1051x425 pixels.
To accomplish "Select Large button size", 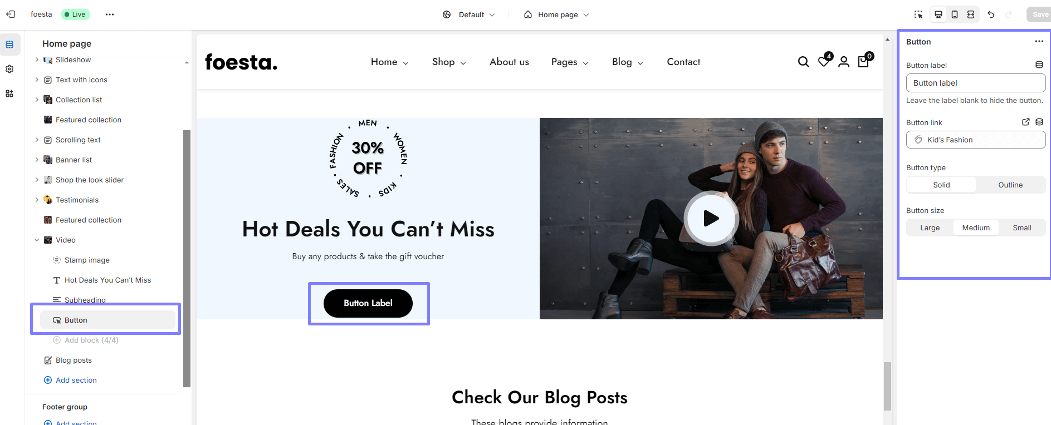I will pyautogui.click(x=930, y=228).
